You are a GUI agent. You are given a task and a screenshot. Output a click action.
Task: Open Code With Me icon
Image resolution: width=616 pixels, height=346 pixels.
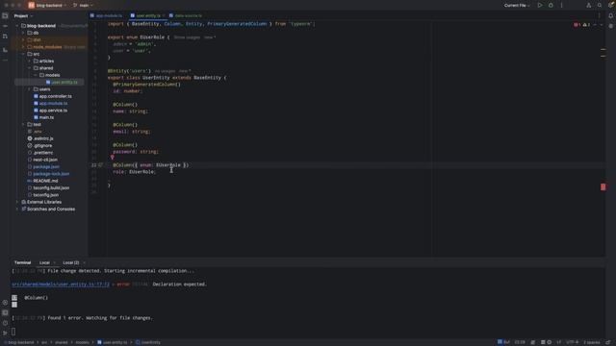pyautogui.click(x=588, y=6)
